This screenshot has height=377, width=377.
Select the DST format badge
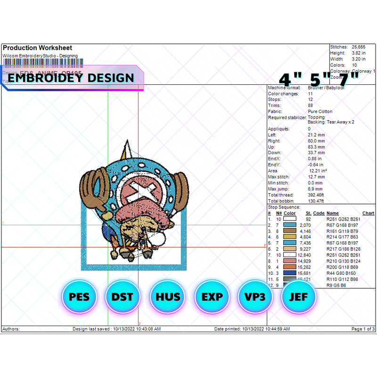(123, 297)
